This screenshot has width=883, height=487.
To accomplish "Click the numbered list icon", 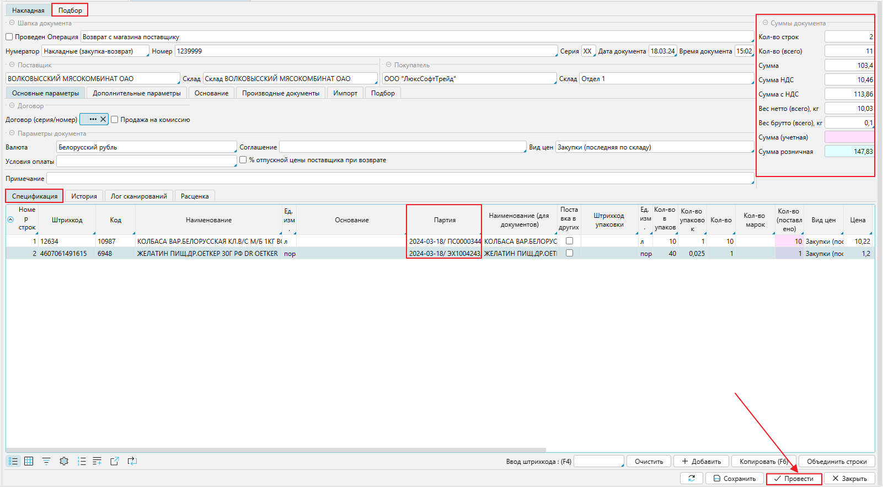I will tap(82, 461).
